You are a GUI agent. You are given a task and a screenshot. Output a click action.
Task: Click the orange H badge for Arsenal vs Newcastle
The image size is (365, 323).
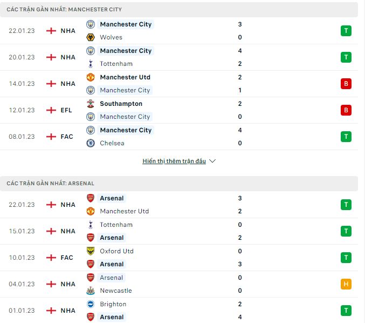coord(346,284)
